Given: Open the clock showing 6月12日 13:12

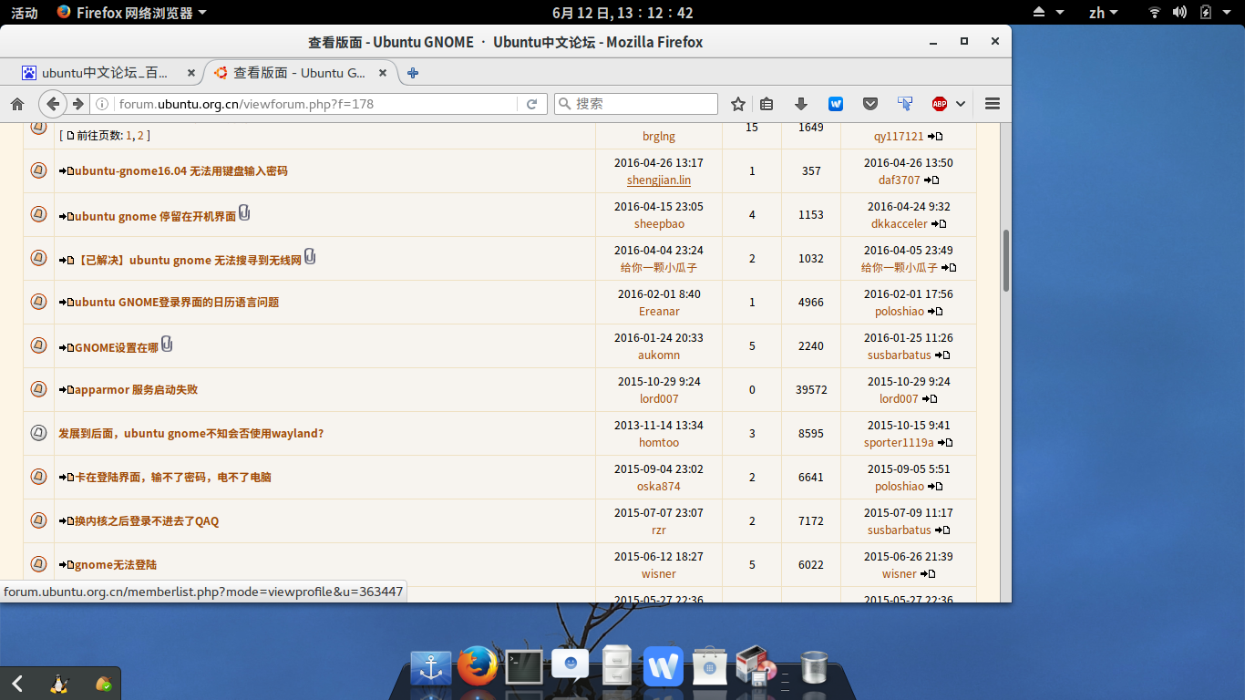Looking at the screenshot, I should tap(622, 13).
